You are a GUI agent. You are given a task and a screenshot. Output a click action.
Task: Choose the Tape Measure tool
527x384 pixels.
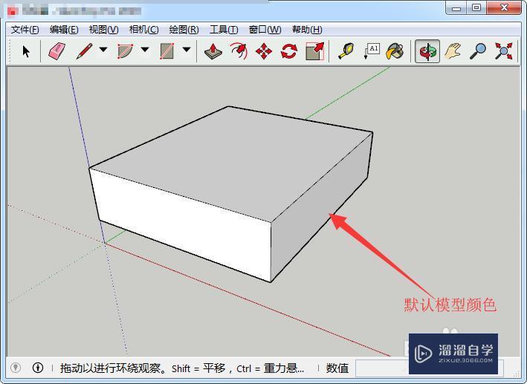click(x=346, y=51)
